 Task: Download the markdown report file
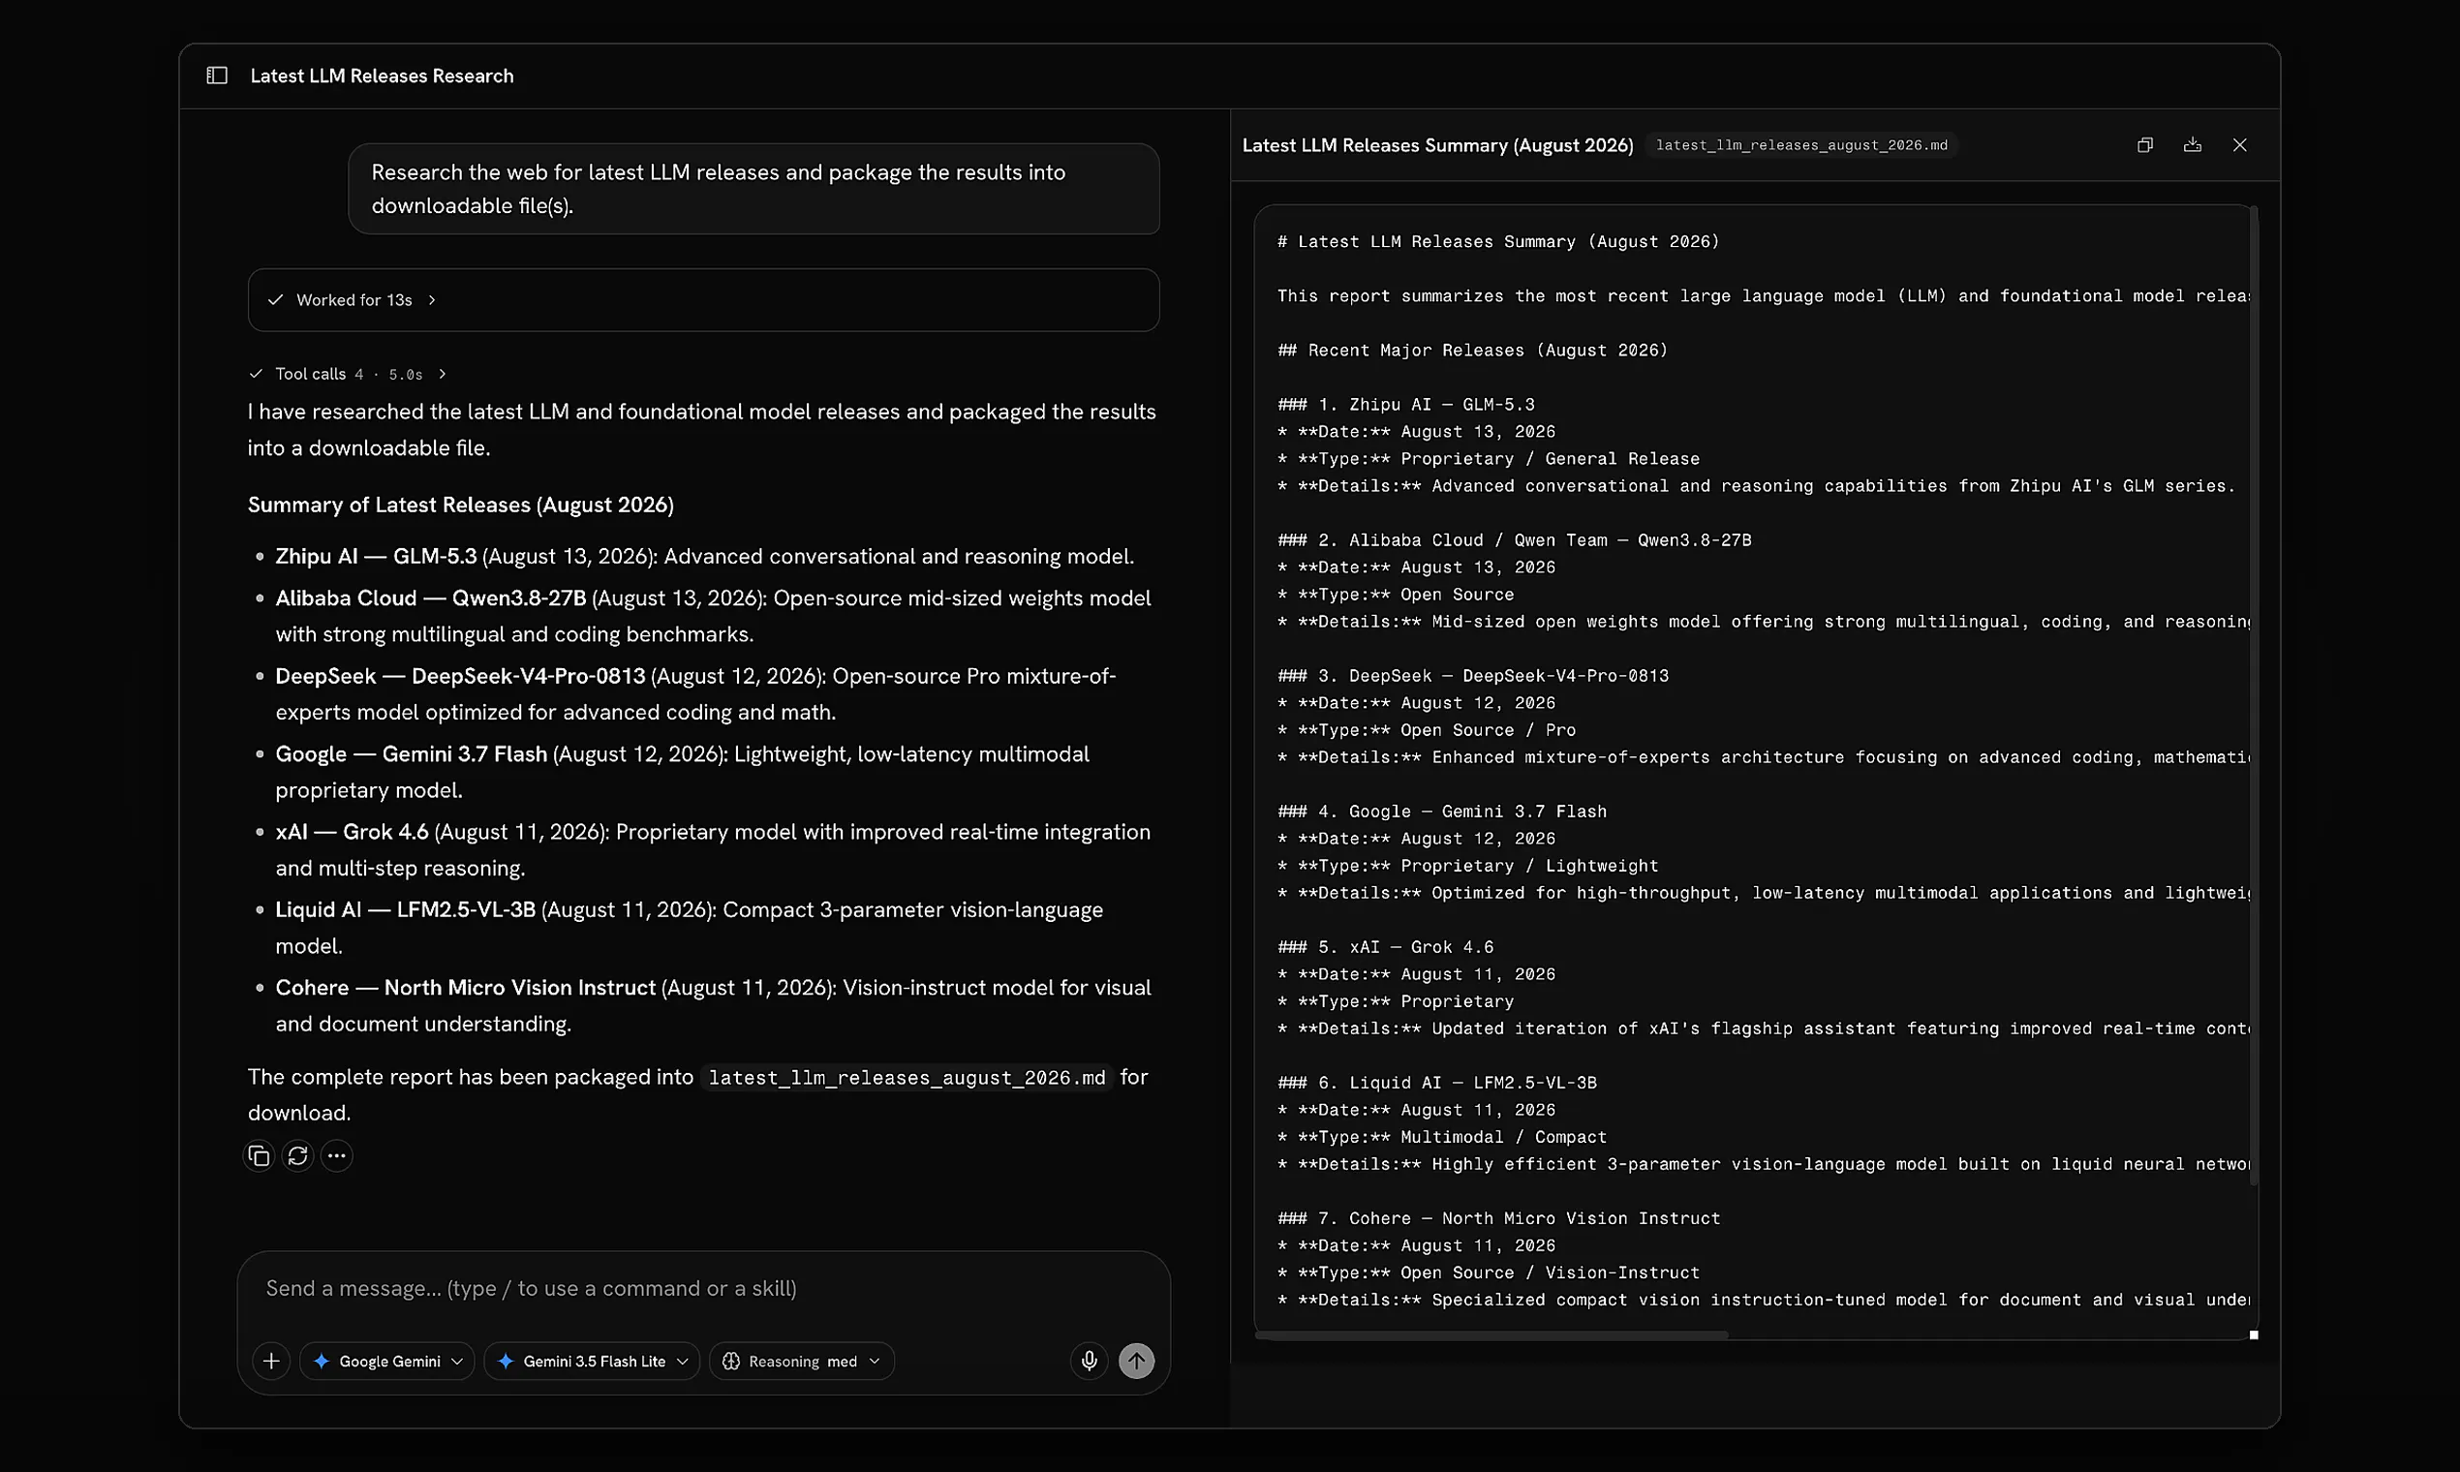(x=2192, y=145)
